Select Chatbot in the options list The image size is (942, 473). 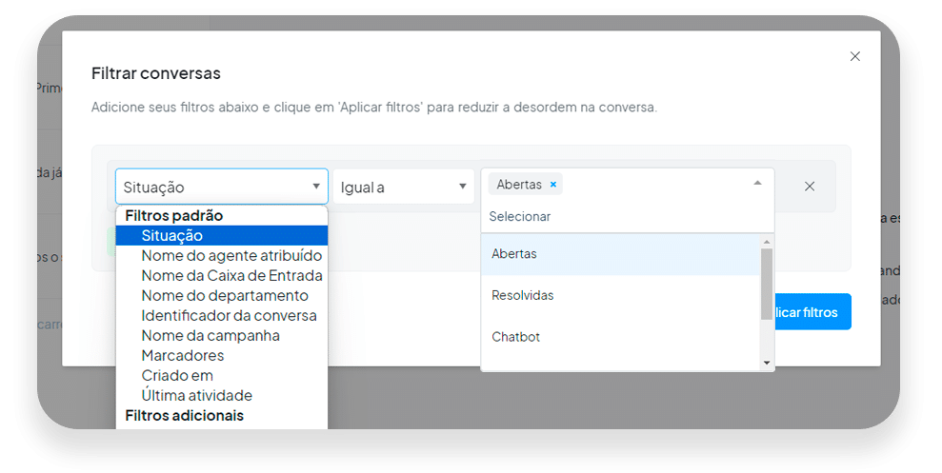tap(621, 337)
